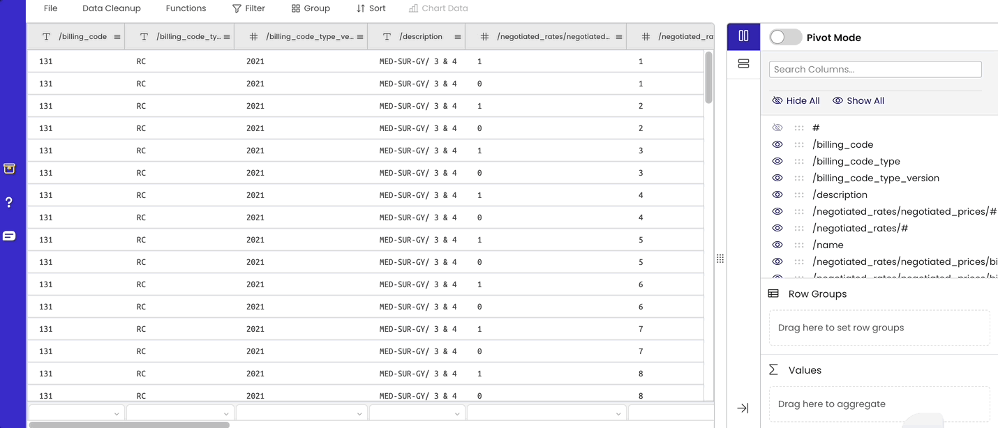
Task: Toggle visibility of the /name column
Action: [777, 245]
